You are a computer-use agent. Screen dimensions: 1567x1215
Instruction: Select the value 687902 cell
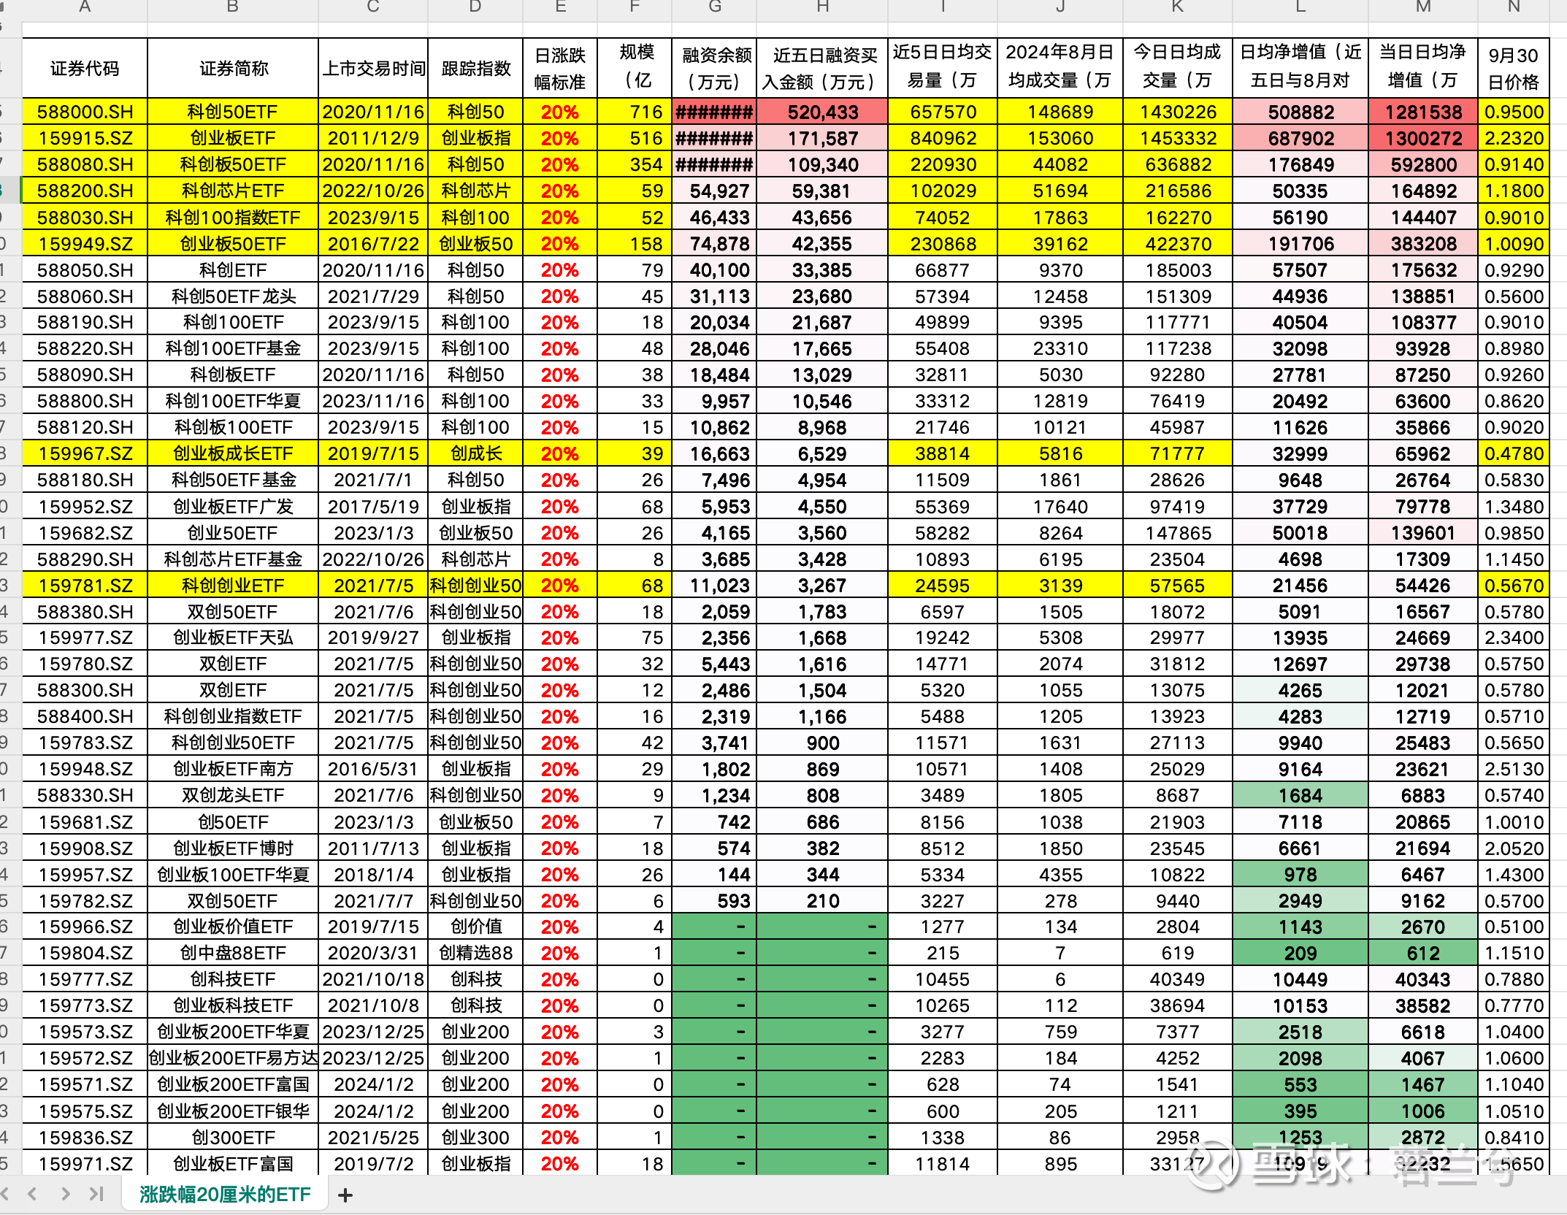1300,138
